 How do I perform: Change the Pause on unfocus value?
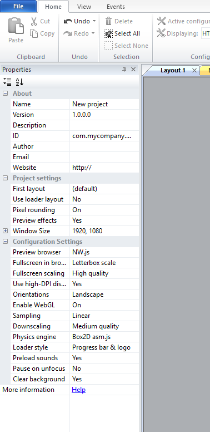(104, 369)
